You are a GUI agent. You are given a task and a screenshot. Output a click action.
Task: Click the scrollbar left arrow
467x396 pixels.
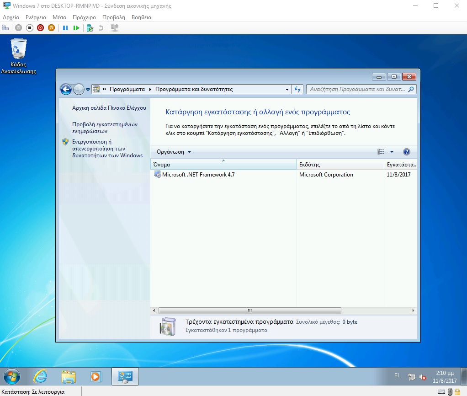click(x=154, y=310)
